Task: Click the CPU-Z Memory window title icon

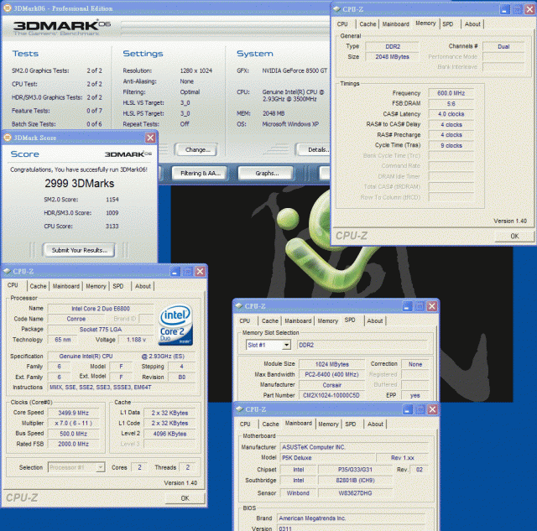Action: tap(336, 9)
